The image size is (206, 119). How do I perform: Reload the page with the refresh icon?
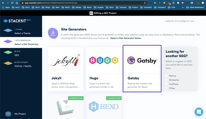pyautogui.click(x=12, y=3)
